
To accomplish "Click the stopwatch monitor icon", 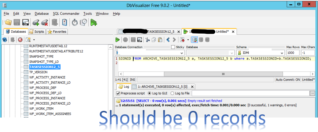I will pos(75,22).
